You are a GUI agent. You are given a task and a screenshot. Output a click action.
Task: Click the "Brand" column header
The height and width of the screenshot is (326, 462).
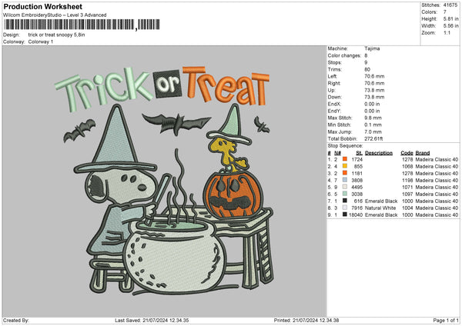point(423,153)
